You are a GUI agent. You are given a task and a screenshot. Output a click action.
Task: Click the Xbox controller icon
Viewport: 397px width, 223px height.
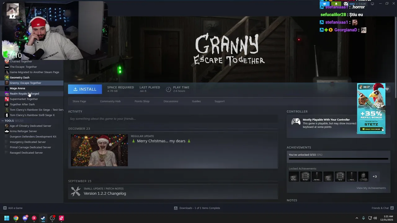(295, 122)
